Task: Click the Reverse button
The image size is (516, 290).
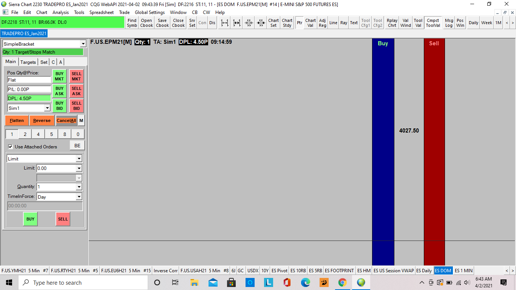Action: [42, 120]
